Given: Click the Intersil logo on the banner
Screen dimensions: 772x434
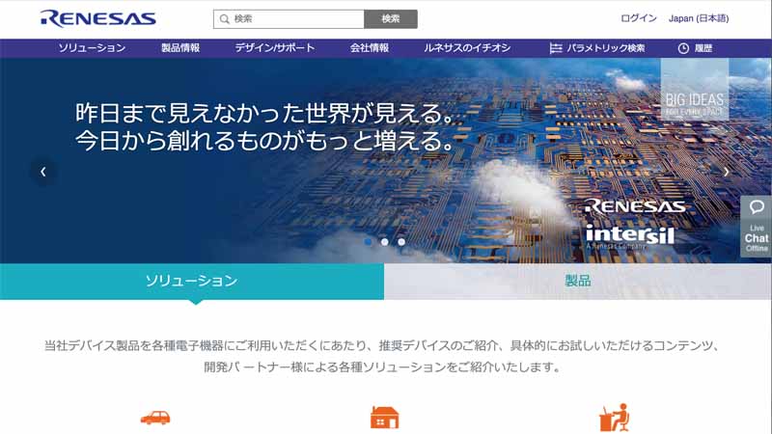Looking at the screenshot, I should [630, 234].
